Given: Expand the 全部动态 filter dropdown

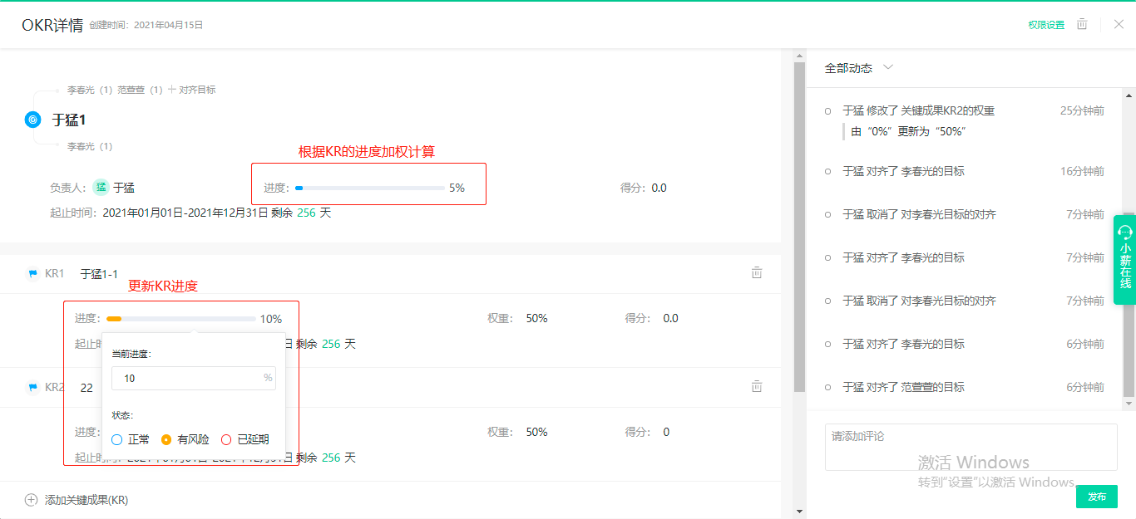Looking at the screenshot, I should tap(859, 68).
